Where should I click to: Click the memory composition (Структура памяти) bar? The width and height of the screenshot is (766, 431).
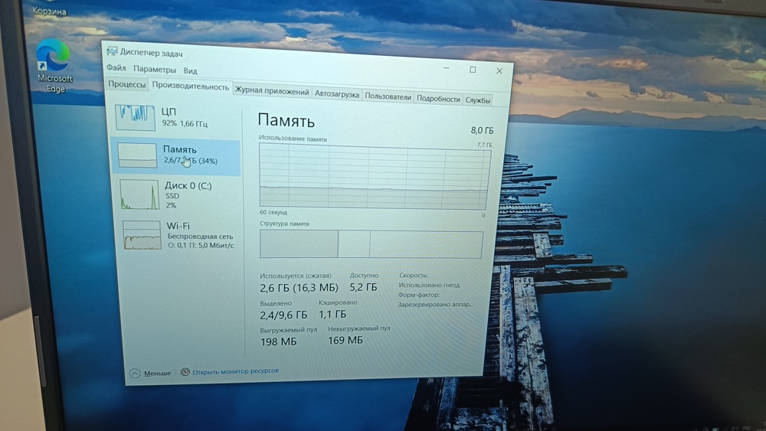(372, 244)
